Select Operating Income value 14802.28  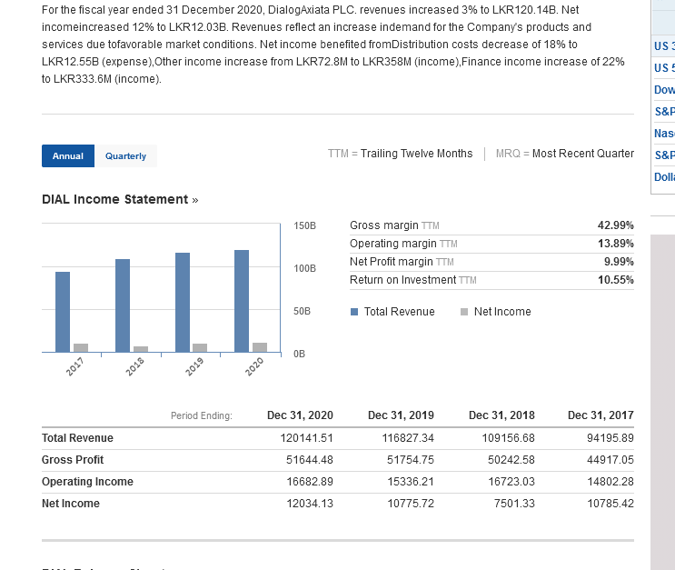pyautogui.click(x=610, y=482)
